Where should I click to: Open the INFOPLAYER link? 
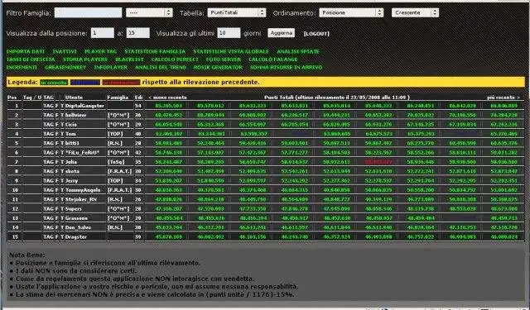(111, 67)
